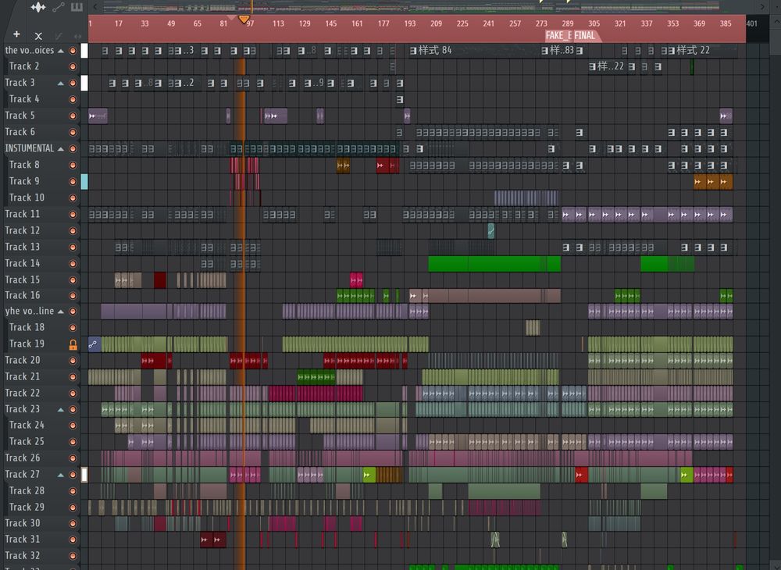Mute Track 11
781x570 pixels.
click(73, 215)
